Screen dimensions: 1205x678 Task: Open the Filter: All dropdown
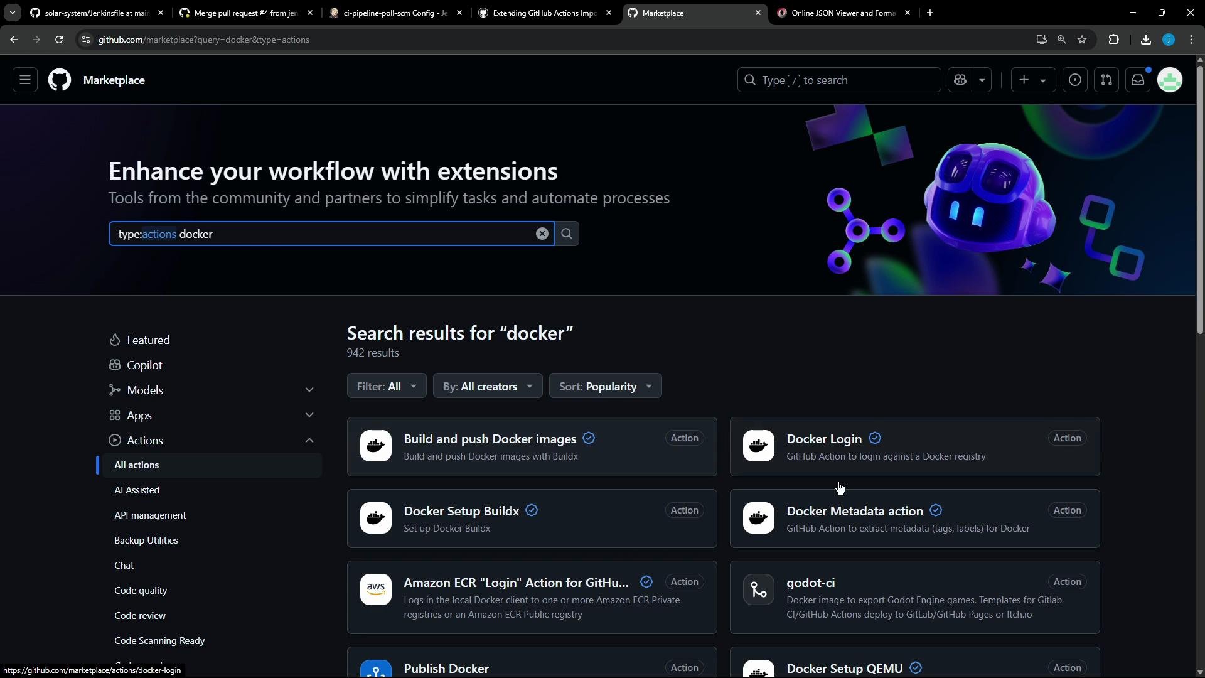click(387, 386)
